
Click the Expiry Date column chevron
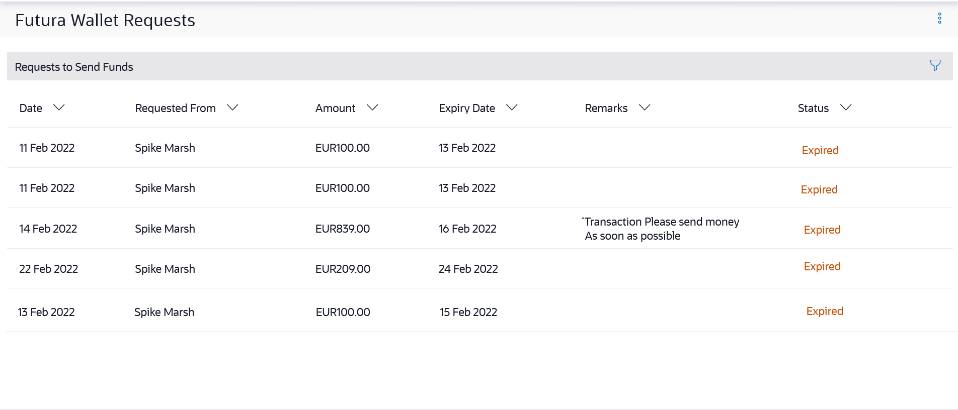click(511, 108)
